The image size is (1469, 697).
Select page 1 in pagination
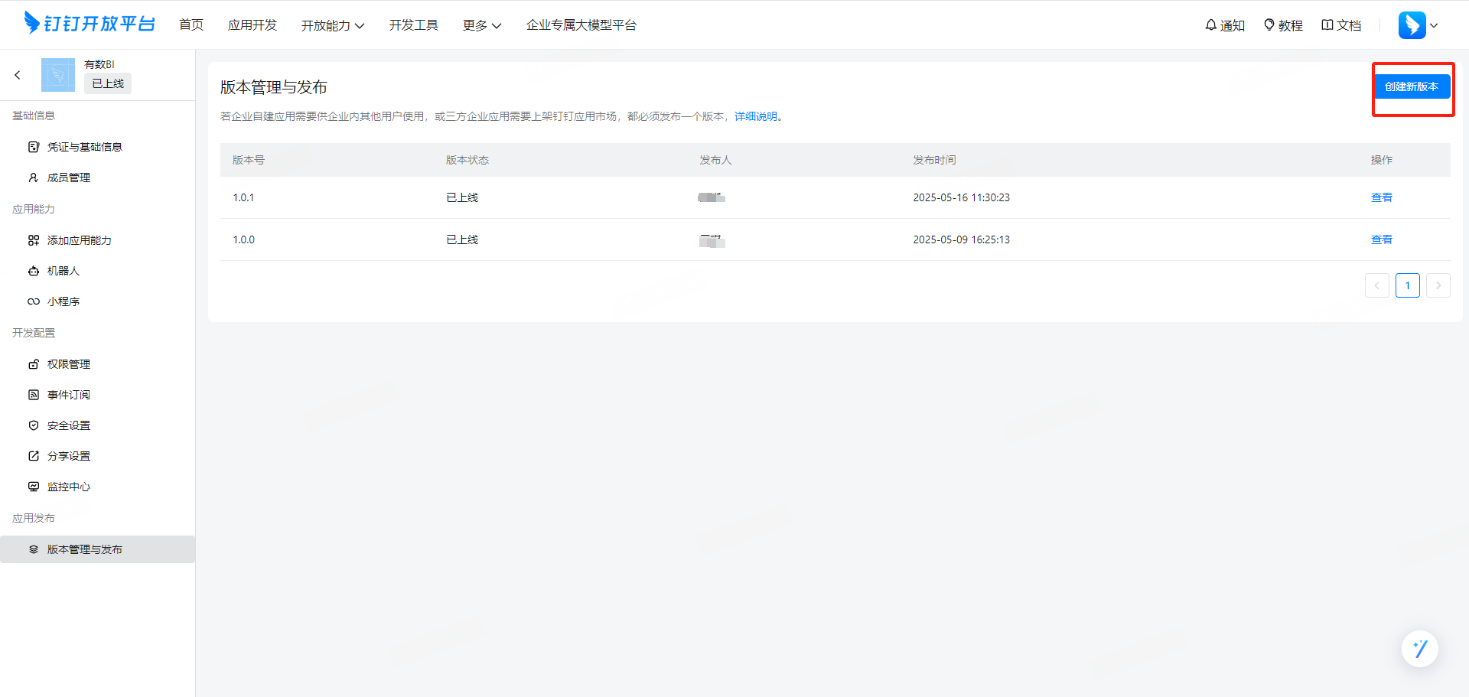(x=1407, y=285)
